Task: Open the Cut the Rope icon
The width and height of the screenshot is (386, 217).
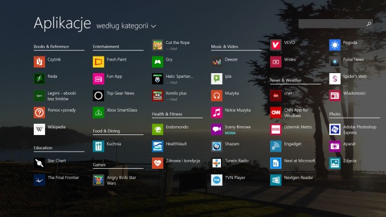Action: coord(157,45)
